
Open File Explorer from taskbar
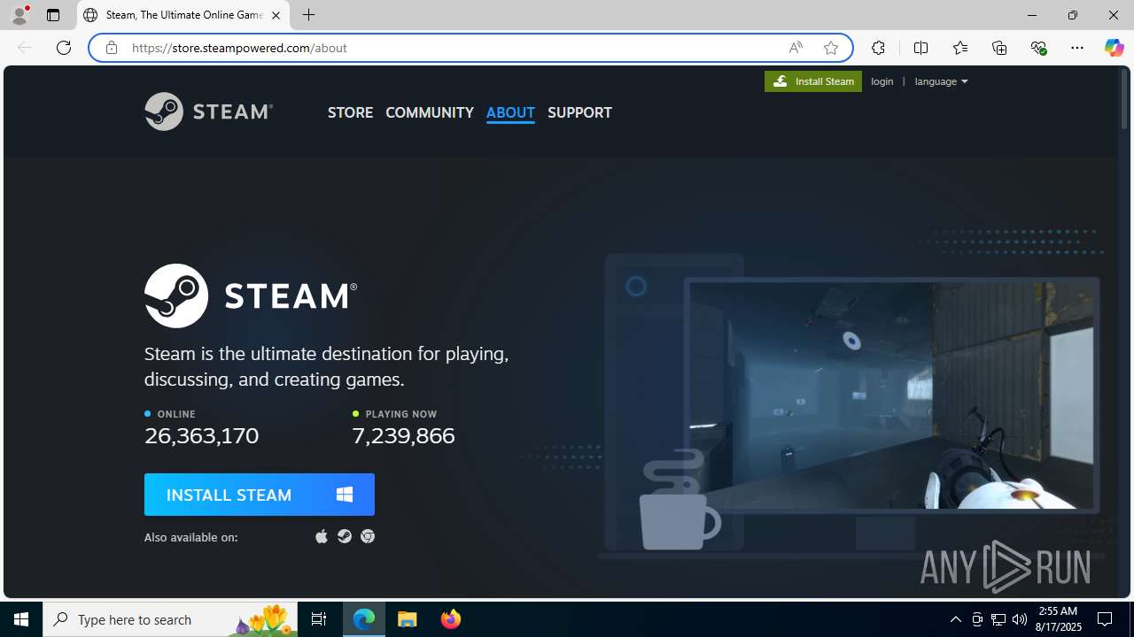pyautogui.click(x=408, y=619)
